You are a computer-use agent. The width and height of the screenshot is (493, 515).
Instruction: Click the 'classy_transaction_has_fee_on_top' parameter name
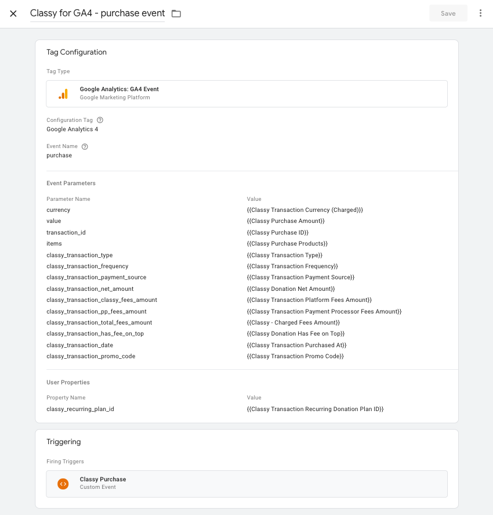(x=95, y=334)
